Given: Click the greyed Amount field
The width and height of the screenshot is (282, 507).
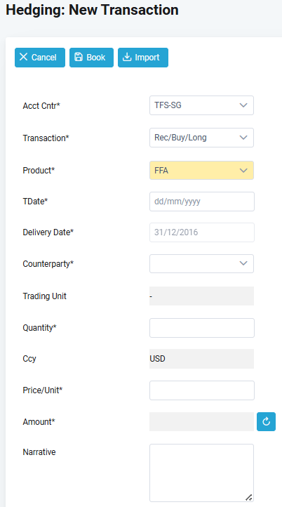Looking at the screenshot, I should click(201, 421).
